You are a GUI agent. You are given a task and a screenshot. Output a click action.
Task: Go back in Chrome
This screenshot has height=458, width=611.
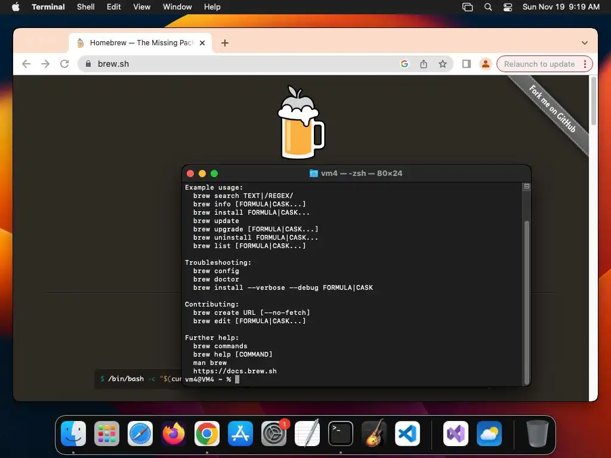[x=26, y=64]
